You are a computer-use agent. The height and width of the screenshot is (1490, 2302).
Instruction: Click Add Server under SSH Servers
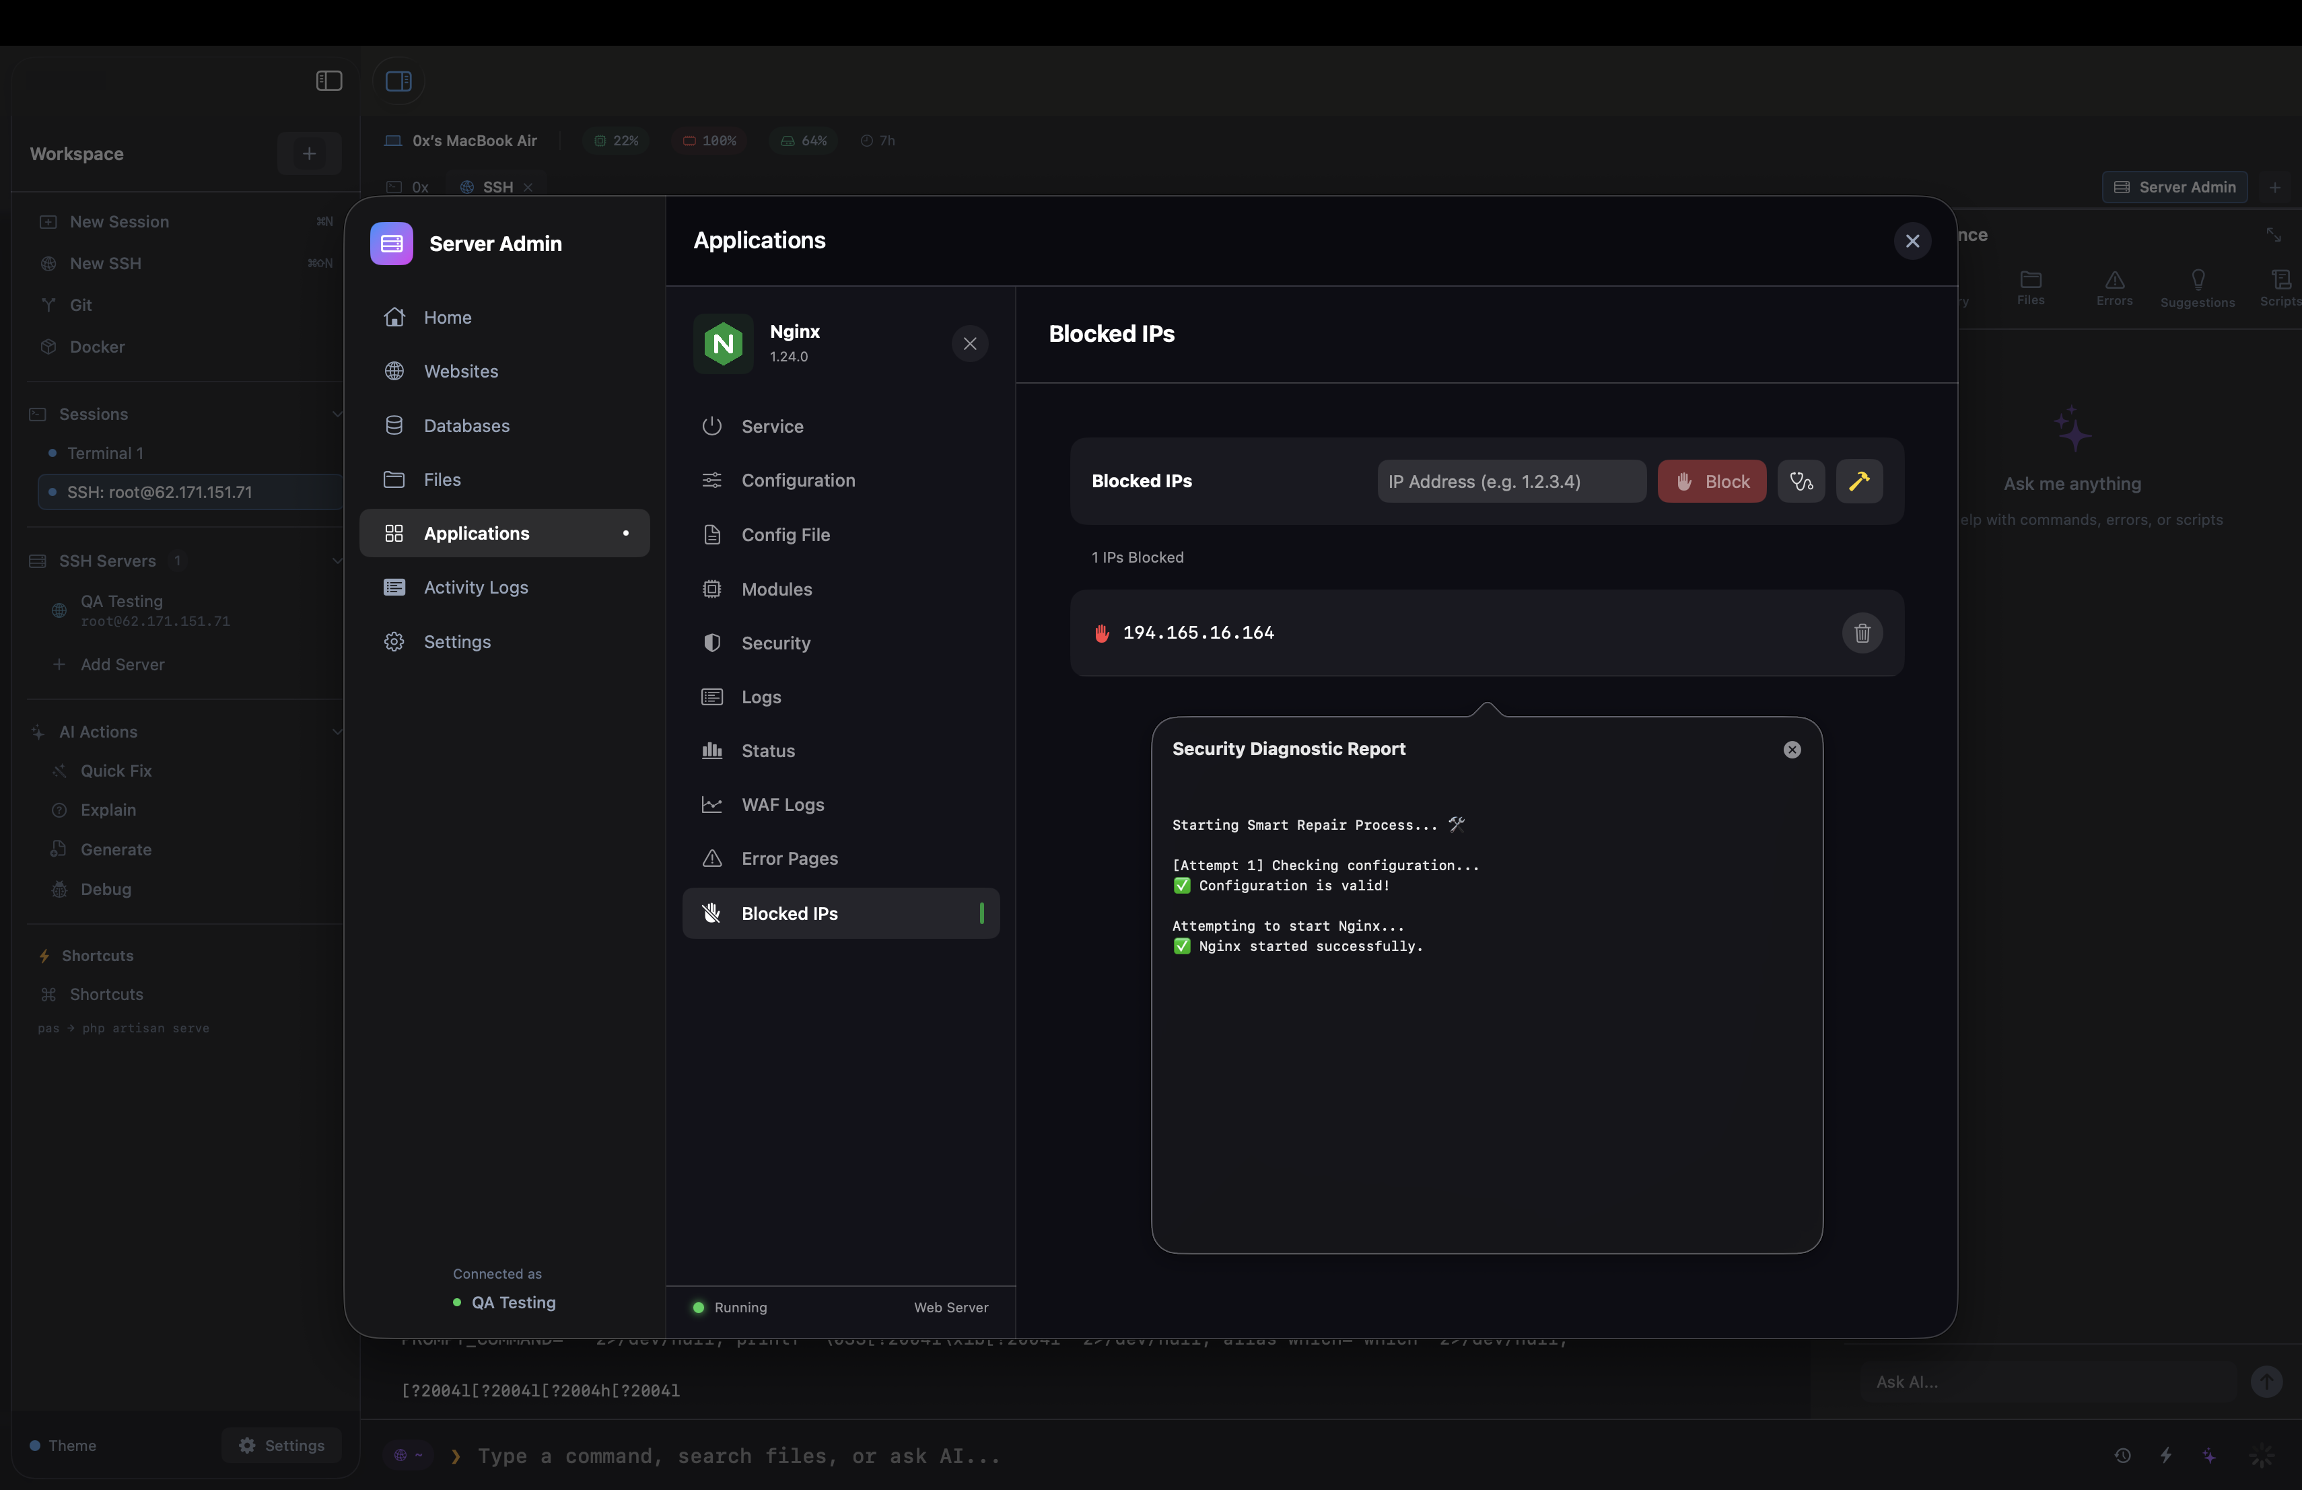[122, 664]
